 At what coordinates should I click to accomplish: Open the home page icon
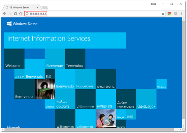[x=21, y=14]
